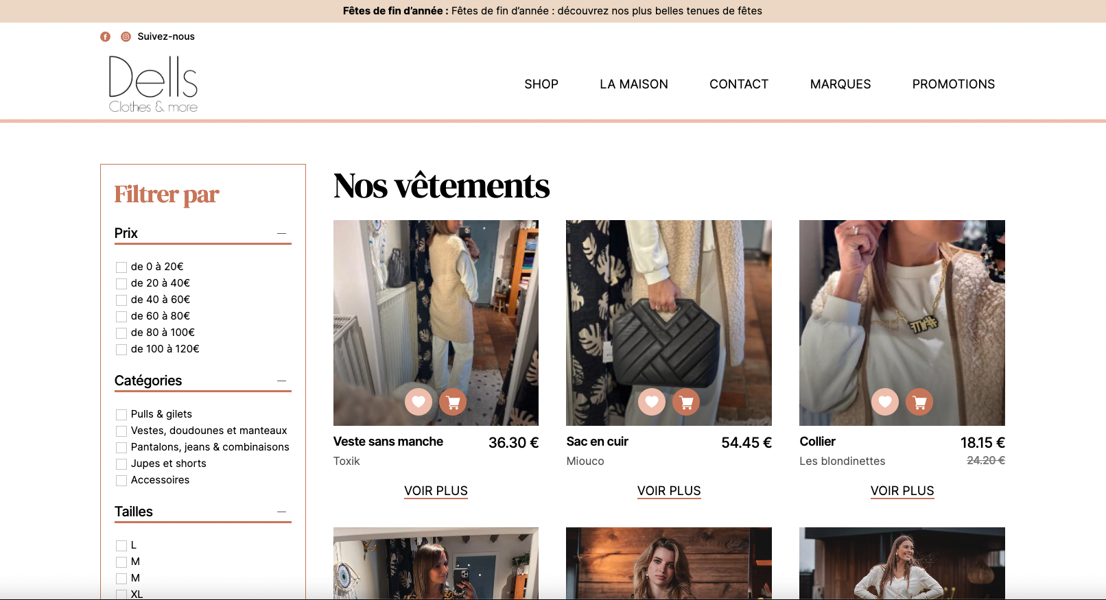The height and width of the screenshot is (600, 1106).
Task: Tick the Pulls & gilets category
Action: pos(121,415)
